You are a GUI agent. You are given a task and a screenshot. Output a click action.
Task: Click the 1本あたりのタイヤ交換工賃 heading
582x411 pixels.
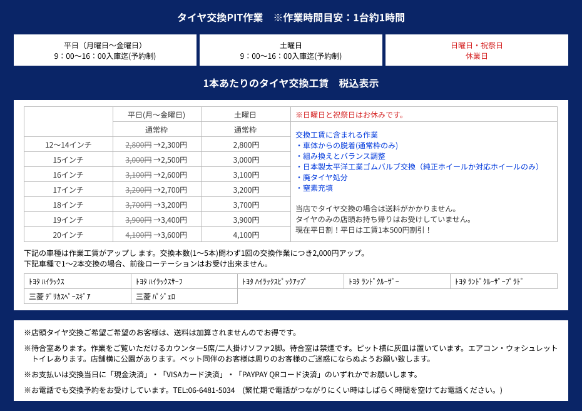point(265,83)
